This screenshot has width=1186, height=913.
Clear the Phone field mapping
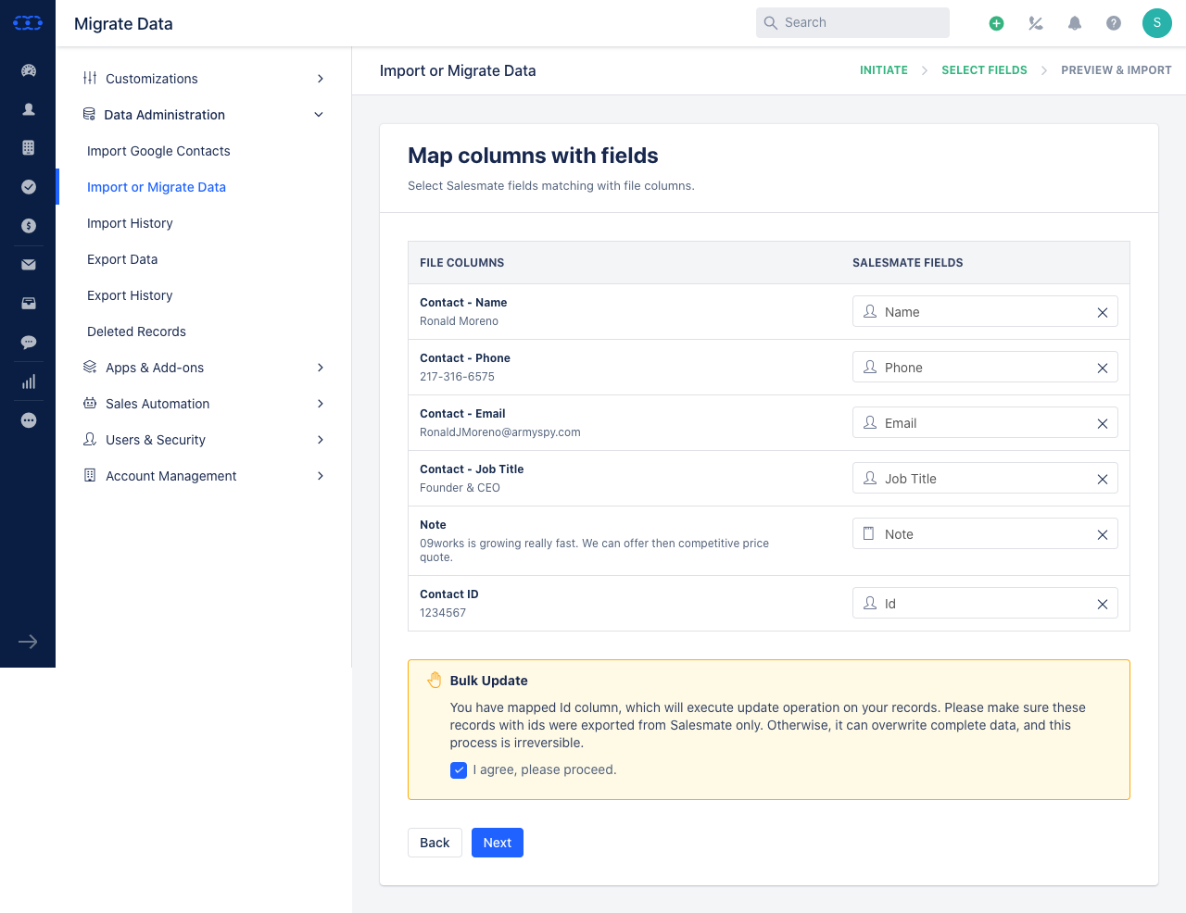(x=1103, y=369)
